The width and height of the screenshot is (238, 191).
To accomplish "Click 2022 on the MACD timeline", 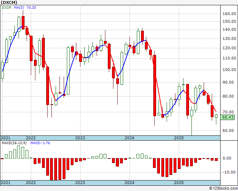I will (x=31, y=183).
